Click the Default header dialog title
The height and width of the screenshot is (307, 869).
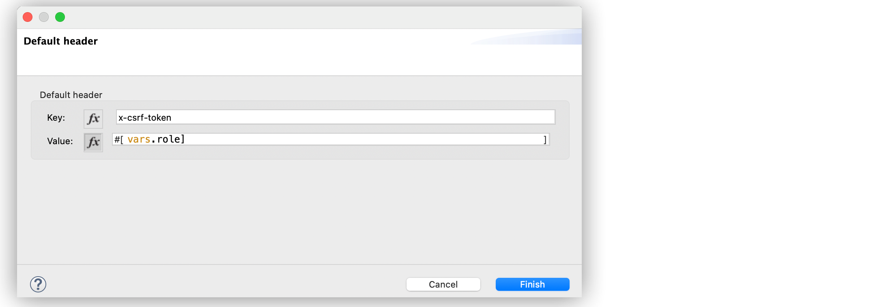tap(61, 41)
